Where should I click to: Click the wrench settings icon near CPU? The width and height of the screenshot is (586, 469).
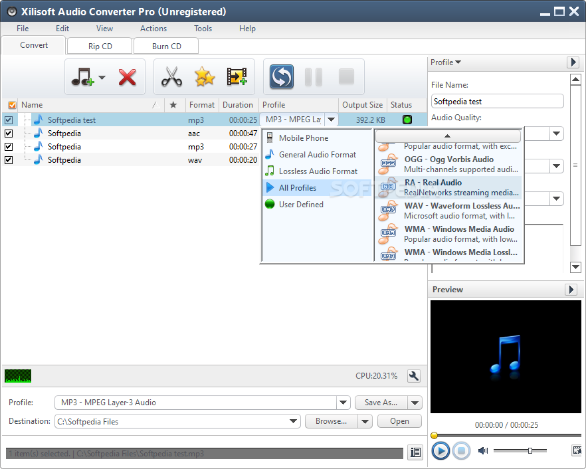coord(414,375)
